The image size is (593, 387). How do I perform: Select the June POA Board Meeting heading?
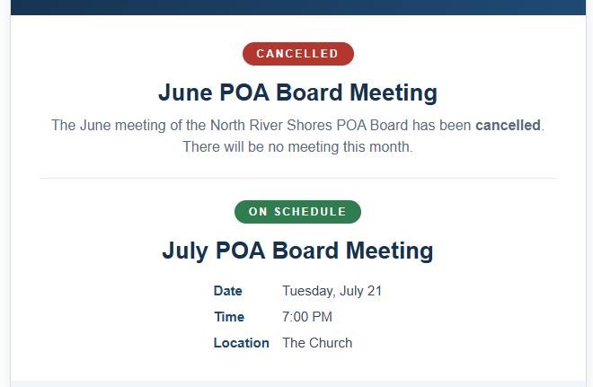297,92
